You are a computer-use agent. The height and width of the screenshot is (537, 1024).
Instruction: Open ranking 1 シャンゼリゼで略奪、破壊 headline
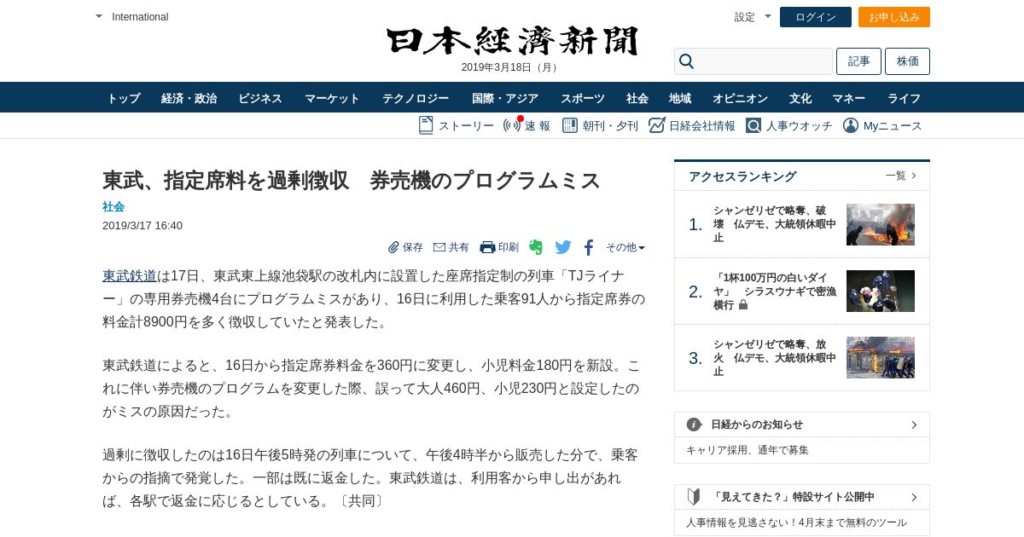click(775, 224)
